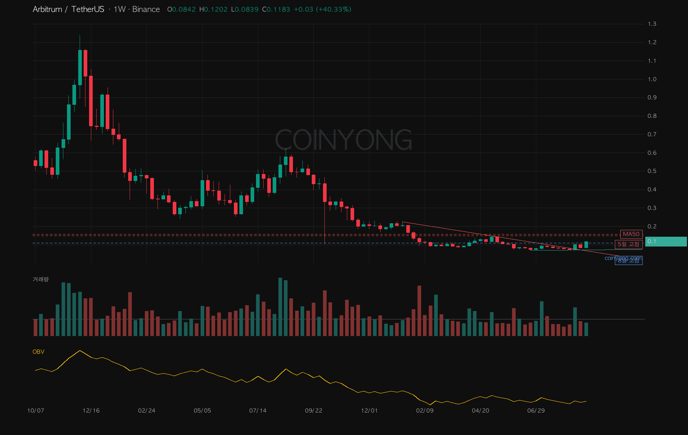Click the 12/16 date axis label
This screenshot has height=435, width=688.
pyautogui.click(x=91, y=411)
